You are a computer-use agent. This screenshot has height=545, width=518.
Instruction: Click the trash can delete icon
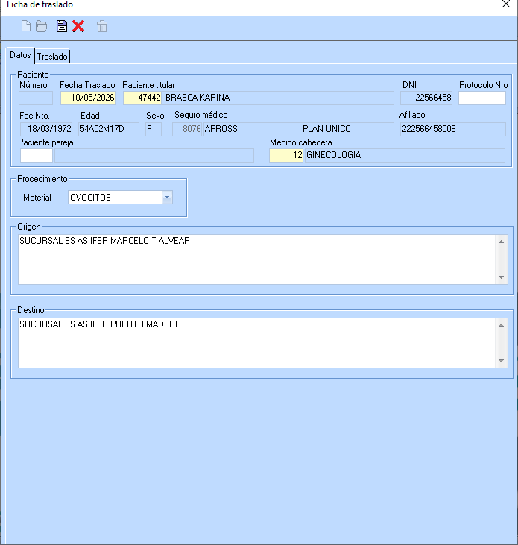click(x=102, y=26)
